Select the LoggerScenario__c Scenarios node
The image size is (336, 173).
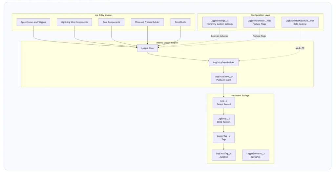tap(256, 155)
